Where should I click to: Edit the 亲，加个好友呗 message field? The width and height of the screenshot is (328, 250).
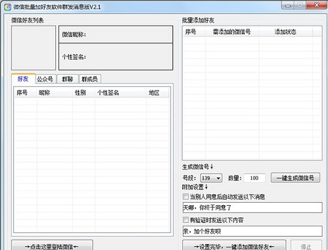pyautogui.click(x=252, y=231)
